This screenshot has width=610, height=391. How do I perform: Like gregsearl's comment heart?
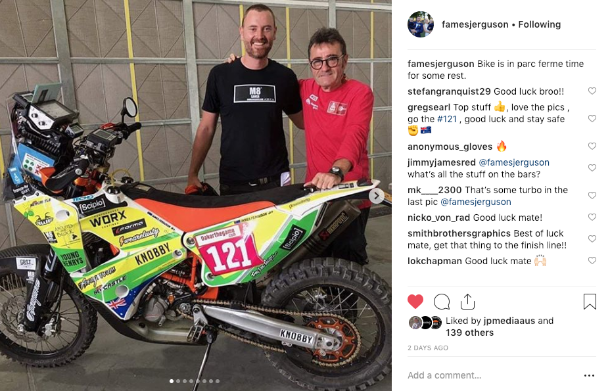(592, 118)
